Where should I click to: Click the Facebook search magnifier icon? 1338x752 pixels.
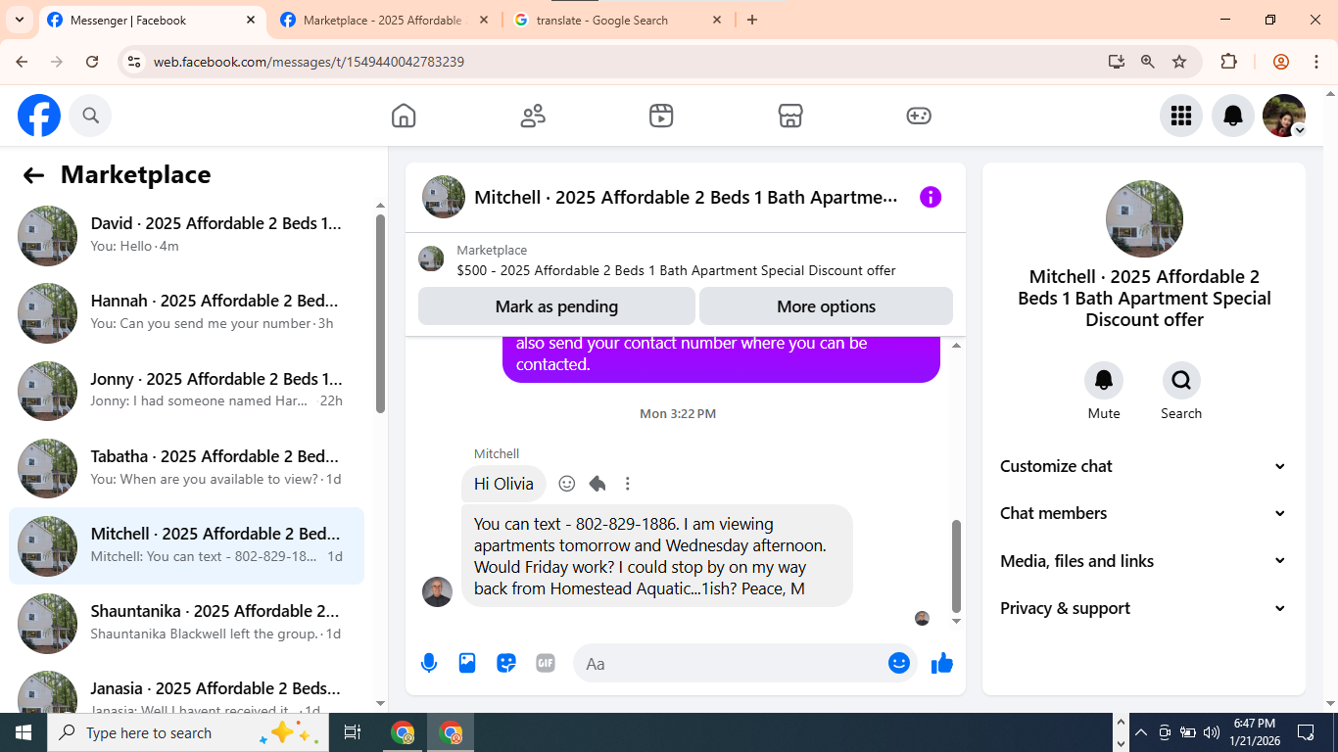(x=90, y=116)
